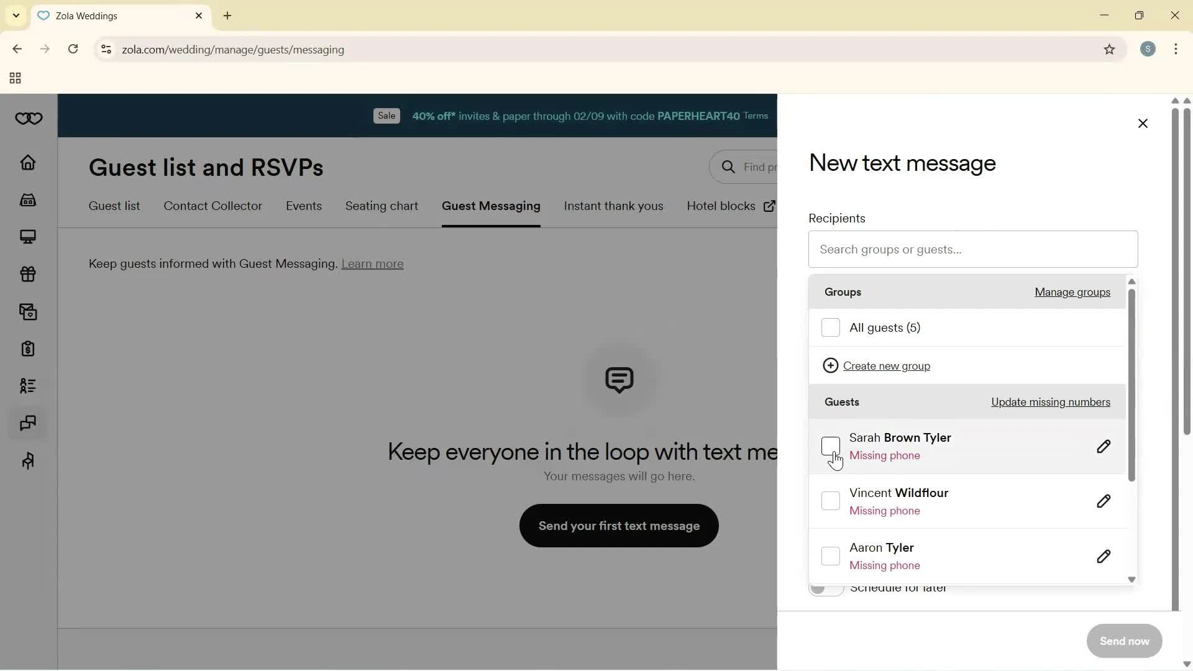Expand the browser tab search dropdown
The image size is (1193, 671).
16,16
